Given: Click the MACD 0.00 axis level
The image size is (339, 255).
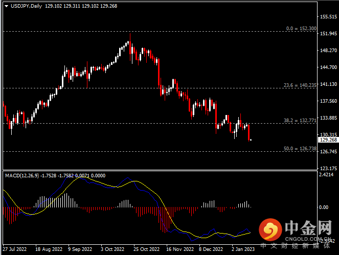Looking at the screenshot, I should 324,207.
